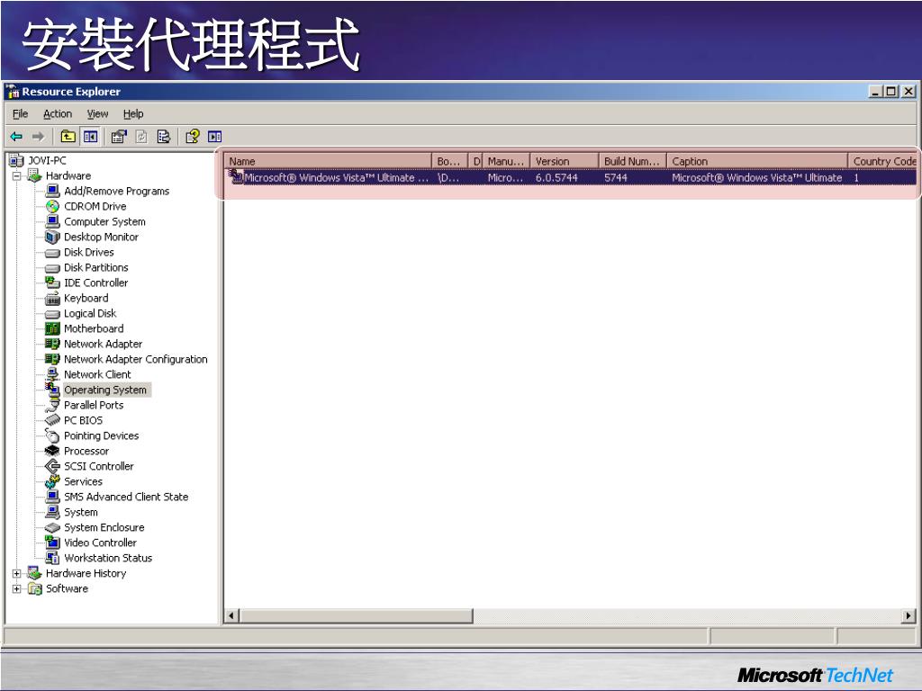Click the Show/Hide Action Pane icon
This screenshot has height=691, width=922.
coord(214,137)
